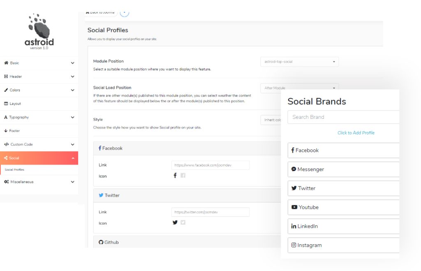Go to the Layout section
Screen dimensions: 421x271
(39, 104)
